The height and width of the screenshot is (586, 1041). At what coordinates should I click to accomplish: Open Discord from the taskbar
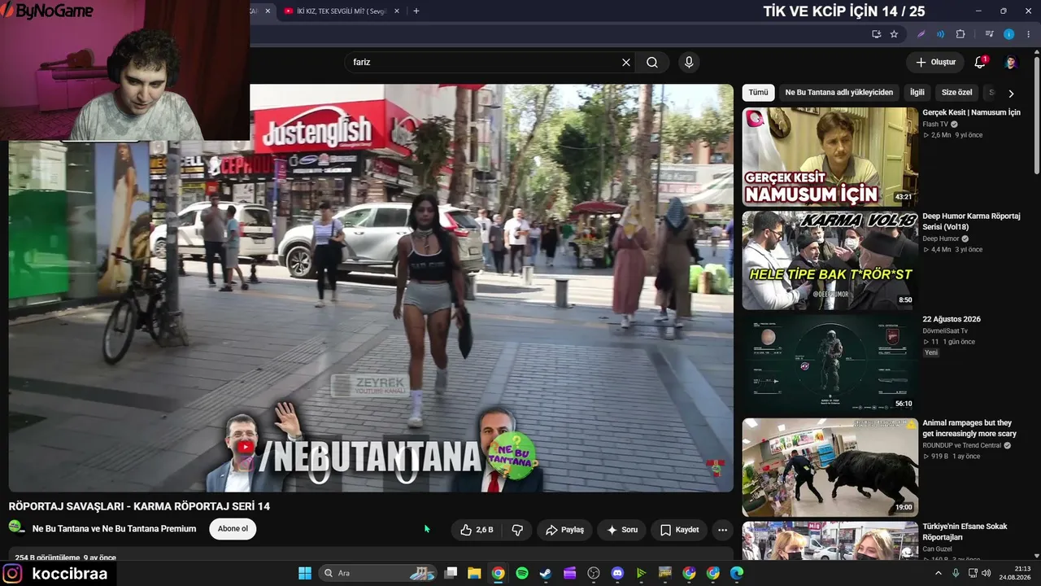[x=617, y=573]
